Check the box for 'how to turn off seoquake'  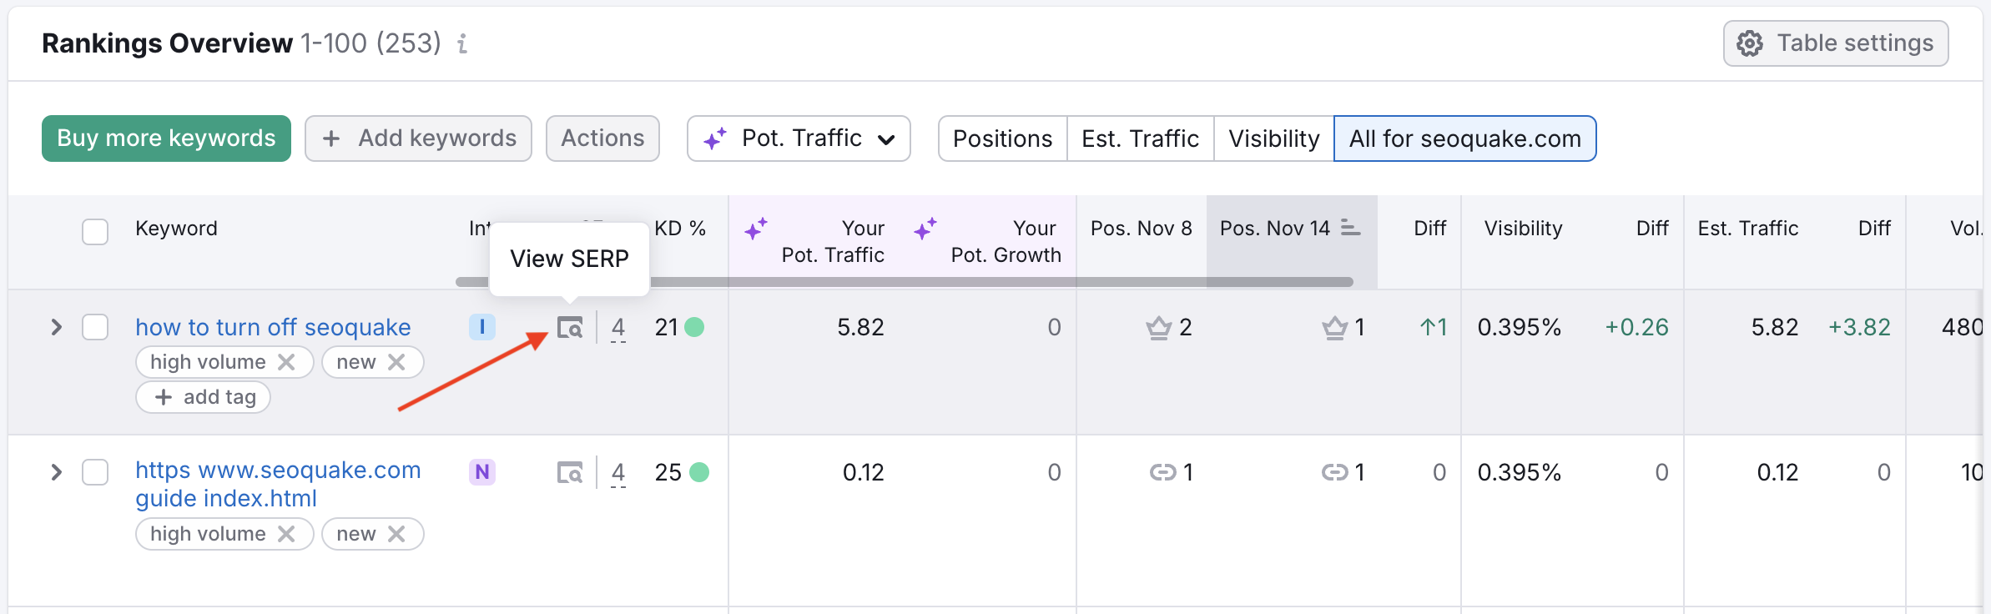(x=95, y=327)
